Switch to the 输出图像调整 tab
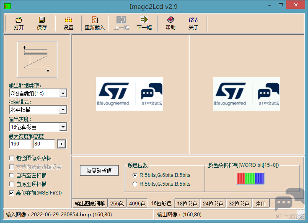The width and height of the screenshot is (308, 223). pos(90,204)
